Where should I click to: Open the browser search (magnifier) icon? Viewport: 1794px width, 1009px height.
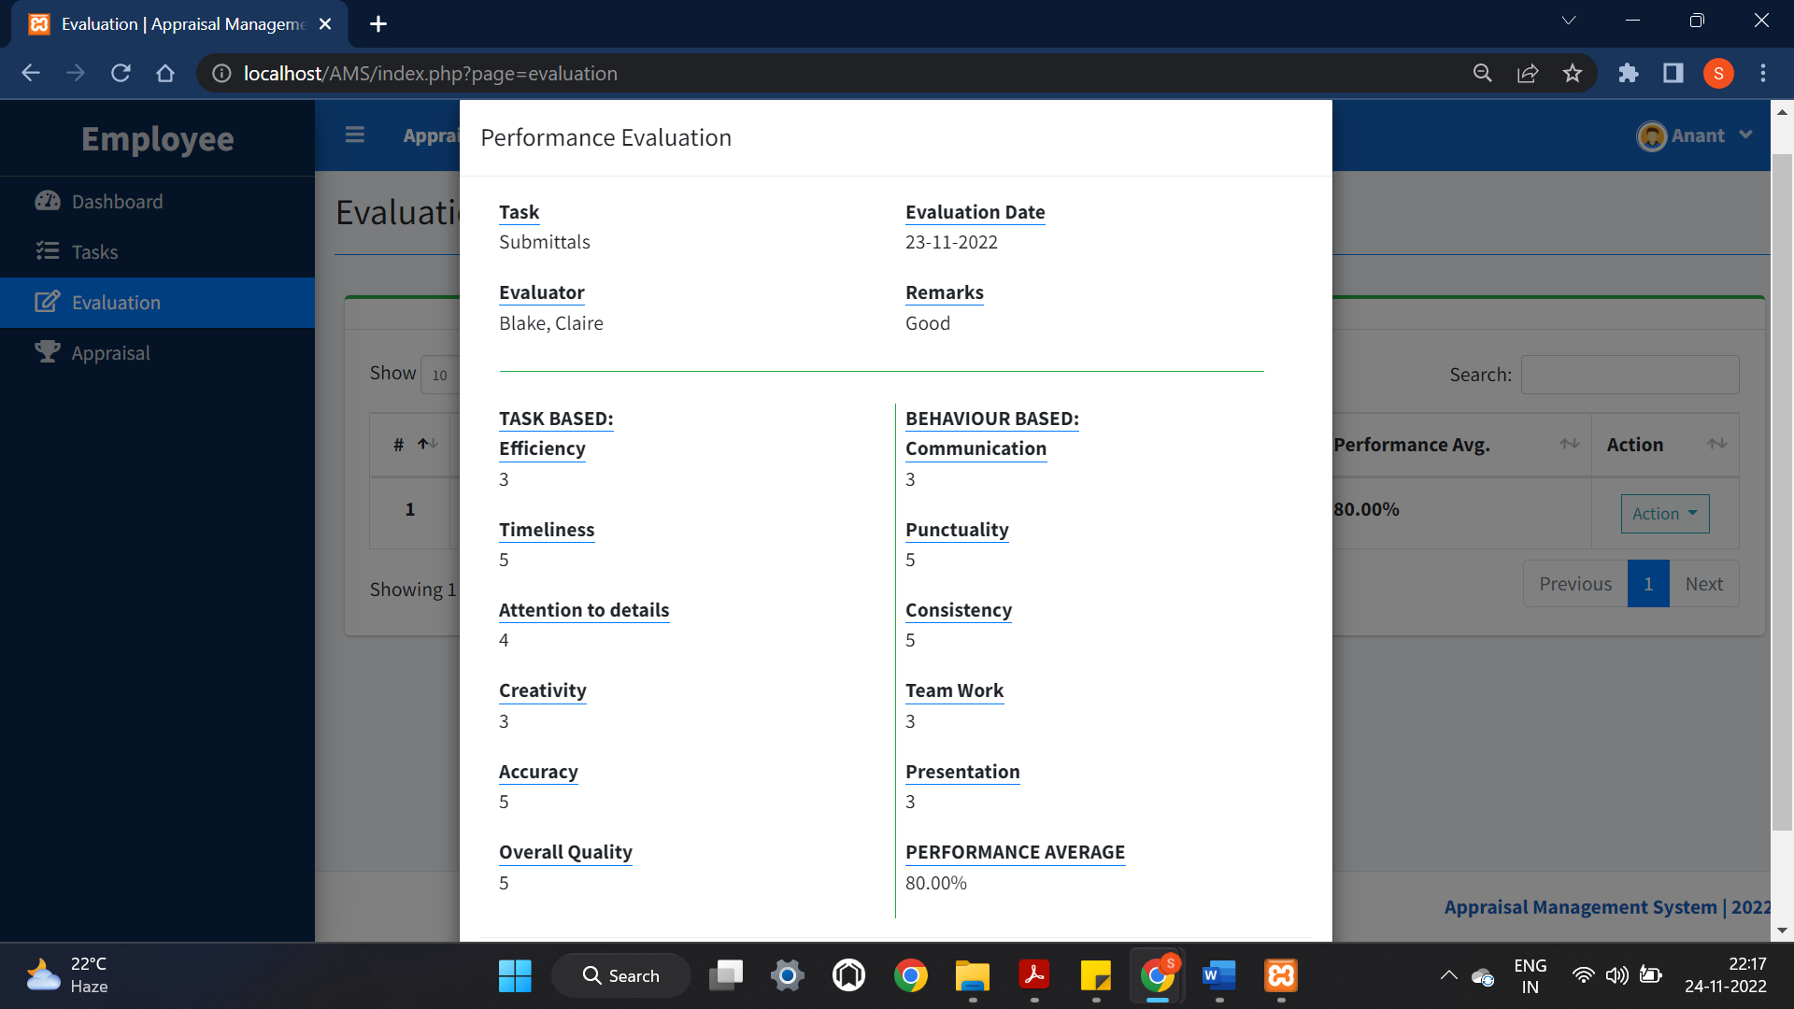coord(1483,73)
